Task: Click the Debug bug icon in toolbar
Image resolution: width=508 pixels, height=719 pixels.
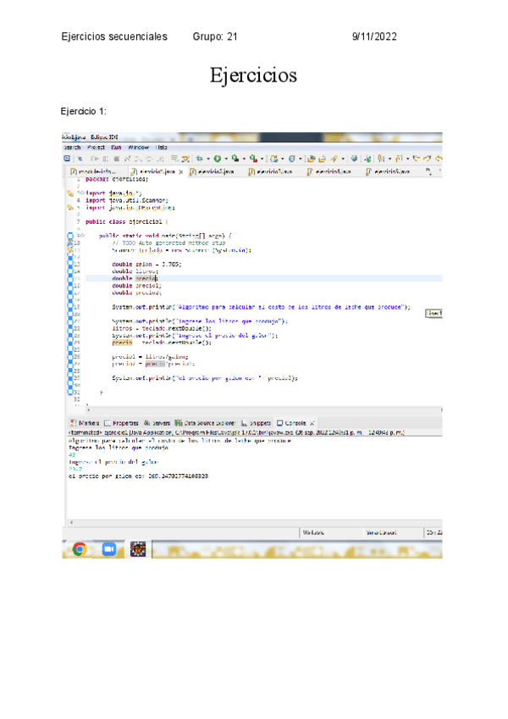Action: pos(198,159)
